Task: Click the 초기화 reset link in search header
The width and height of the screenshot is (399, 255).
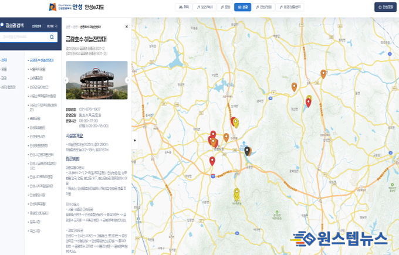Action: (x=49, y=26)
